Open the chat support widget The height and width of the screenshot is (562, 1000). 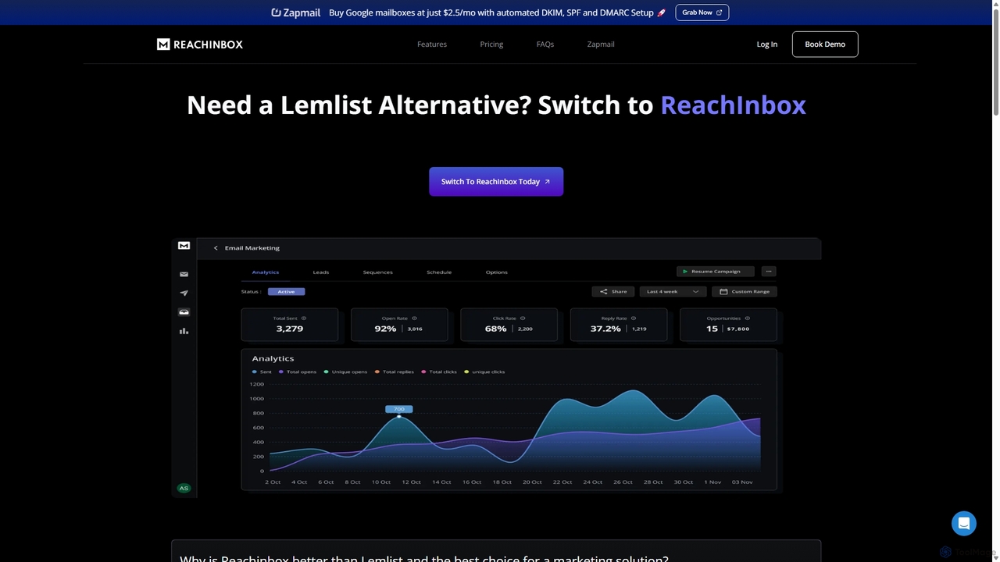(x=964, y=523)
